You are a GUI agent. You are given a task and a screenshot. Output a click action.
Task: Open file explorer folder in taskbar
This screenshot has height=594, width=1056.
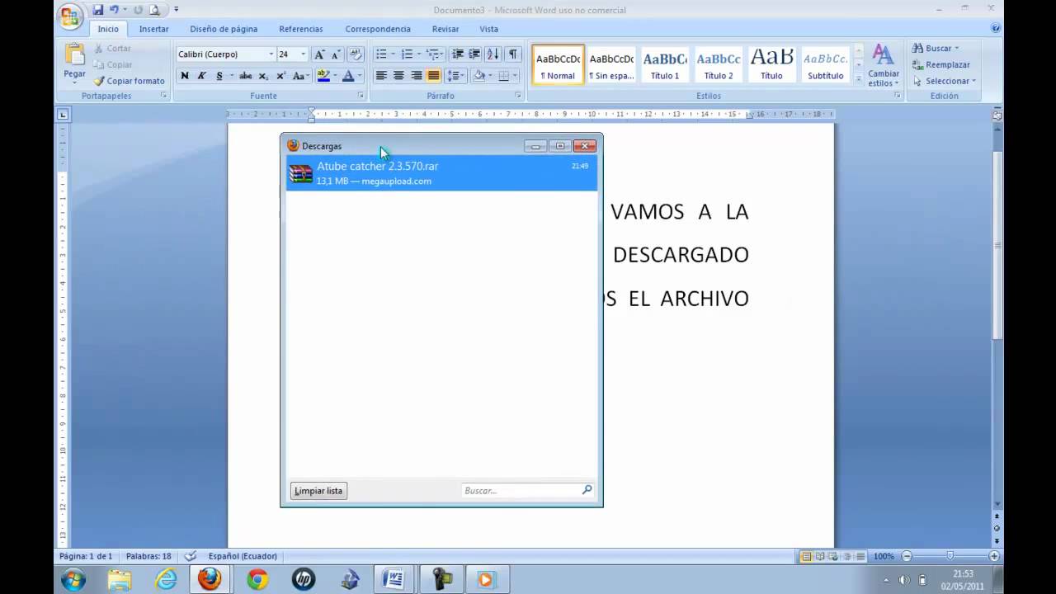[x=119, y=580]
